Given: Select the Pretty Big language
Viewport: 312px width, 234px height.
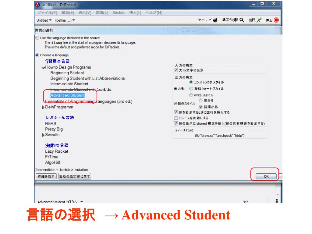Looking at the screenshot, I should pyautogui.click(x=54, y=129).
